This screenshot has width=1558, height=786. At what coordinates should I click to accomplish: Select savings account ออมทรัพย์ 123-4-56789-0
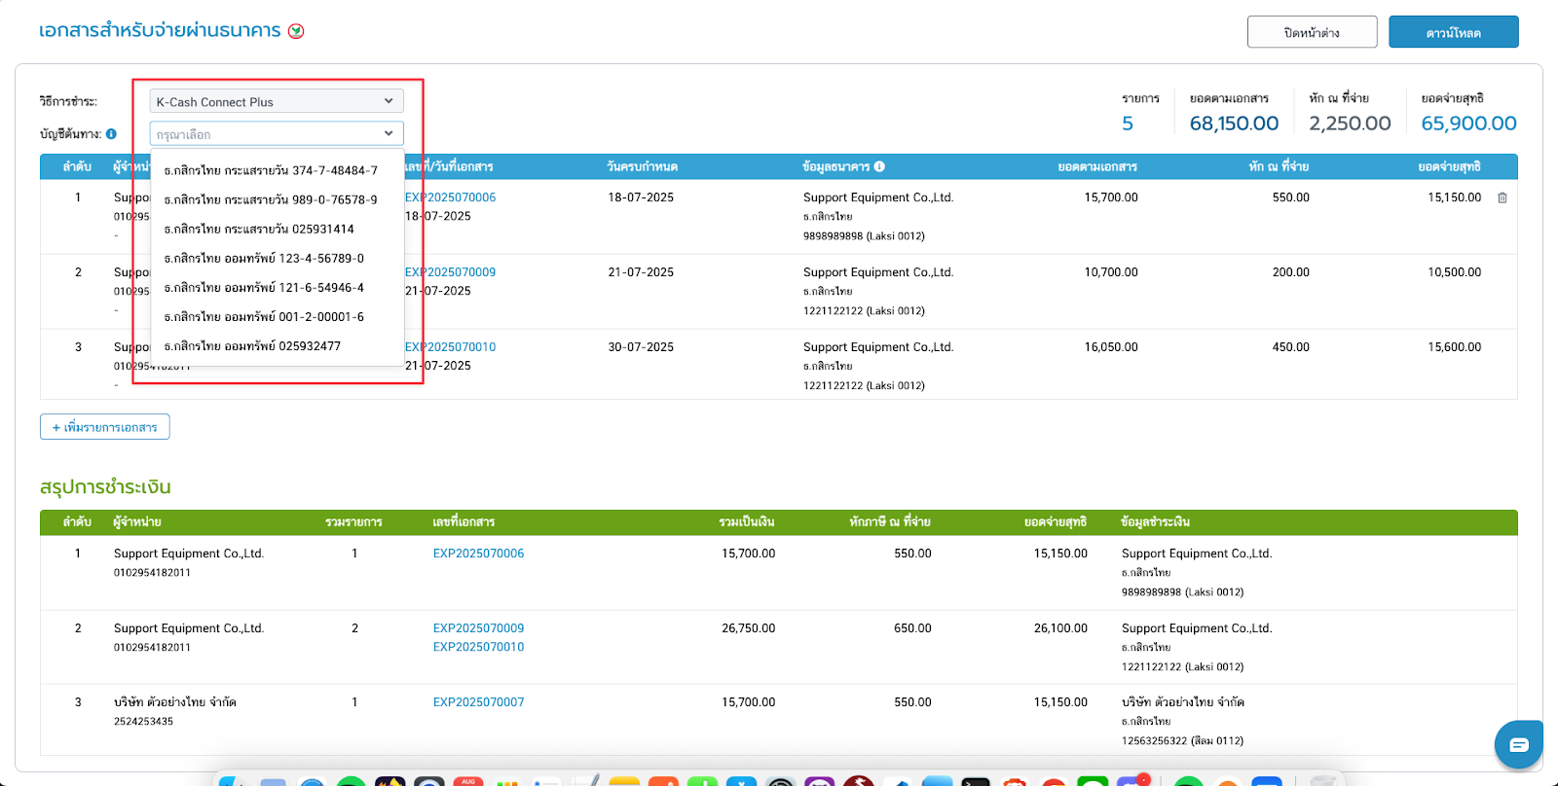(264, 258)
